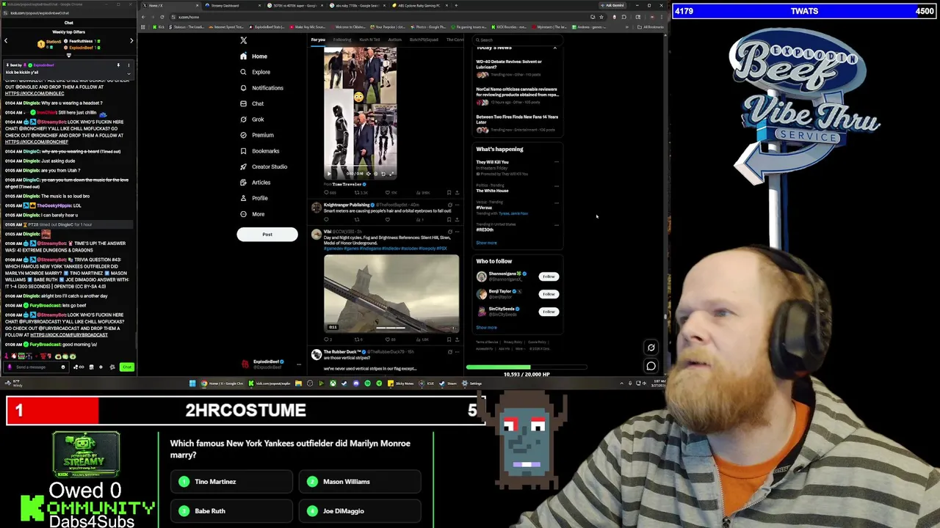Open Between Two Fires news story
Viewport: 940px width, 528px height.
coord(518,122)
